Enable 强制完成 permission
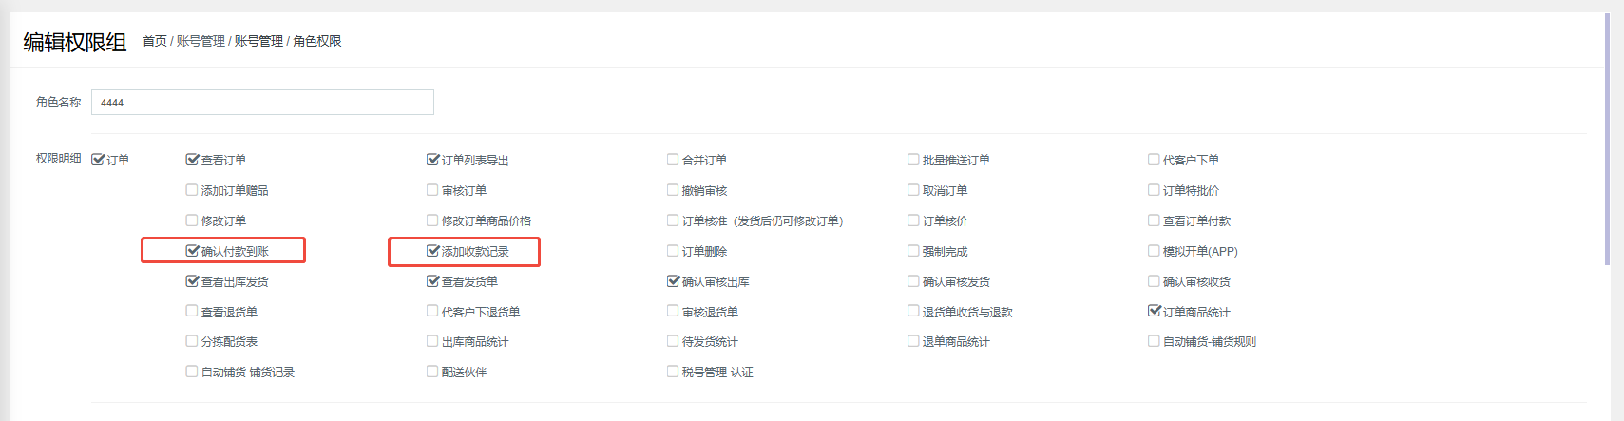1624x421 pixels. (x=913, y=251)
